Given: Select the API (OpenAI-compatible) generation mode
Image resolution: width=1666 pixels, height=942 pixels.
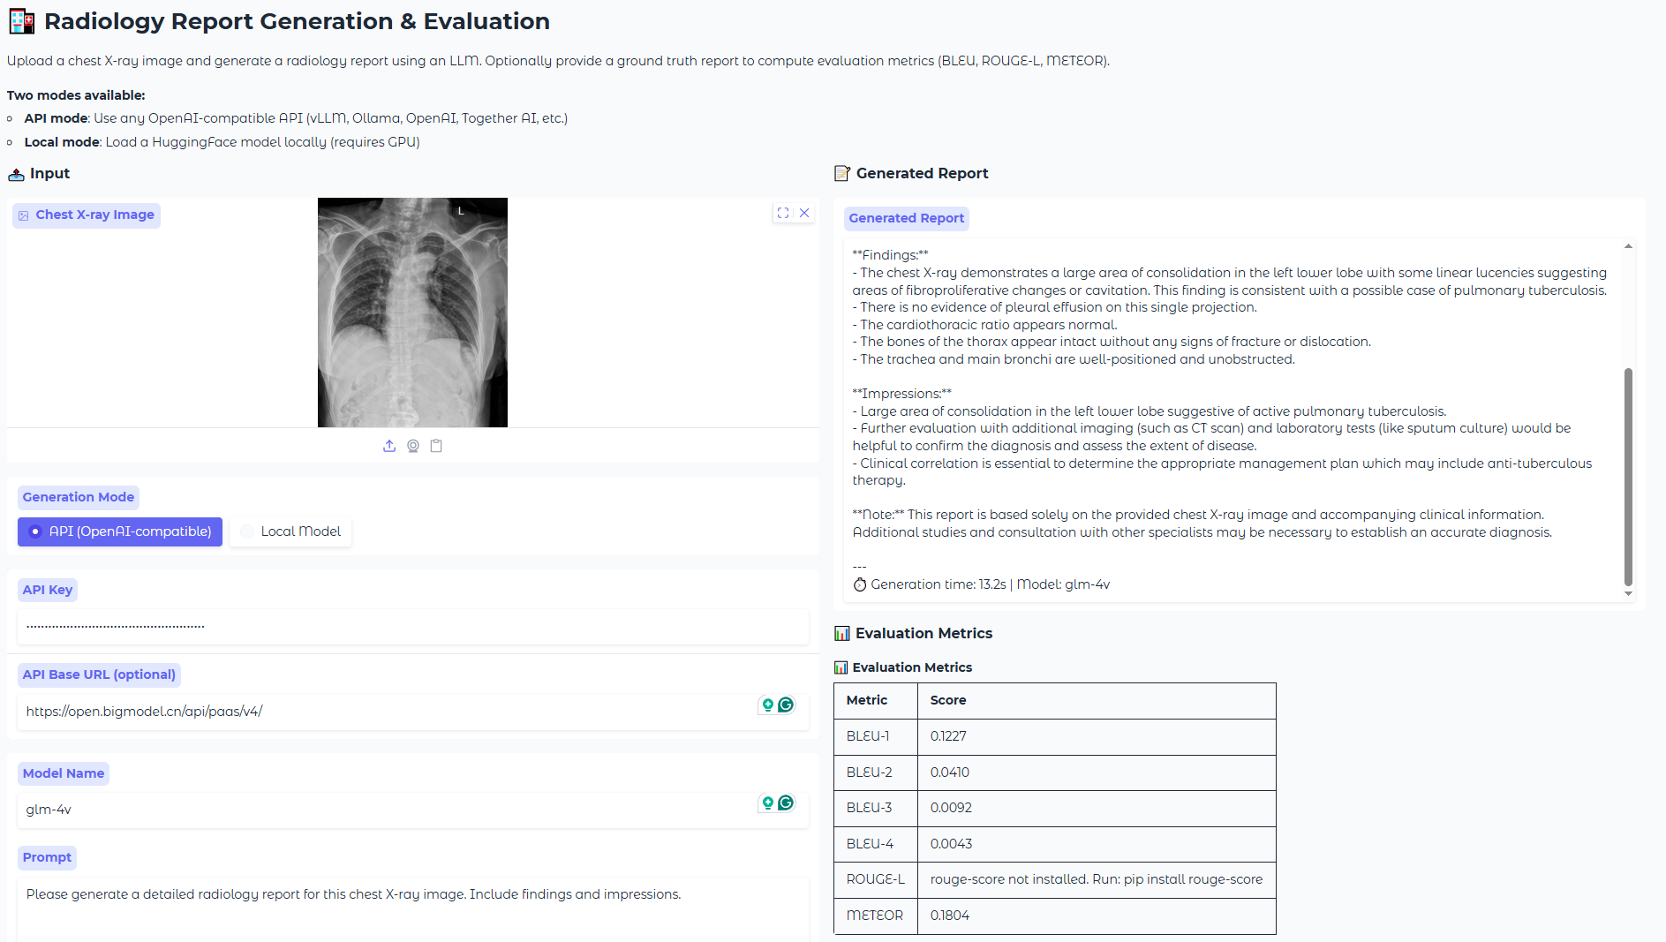Looking at the screenshot, I should 120,531.
